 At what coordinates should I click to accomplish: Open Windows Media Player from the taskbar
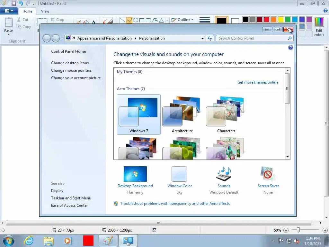click(x=68, y=241)
